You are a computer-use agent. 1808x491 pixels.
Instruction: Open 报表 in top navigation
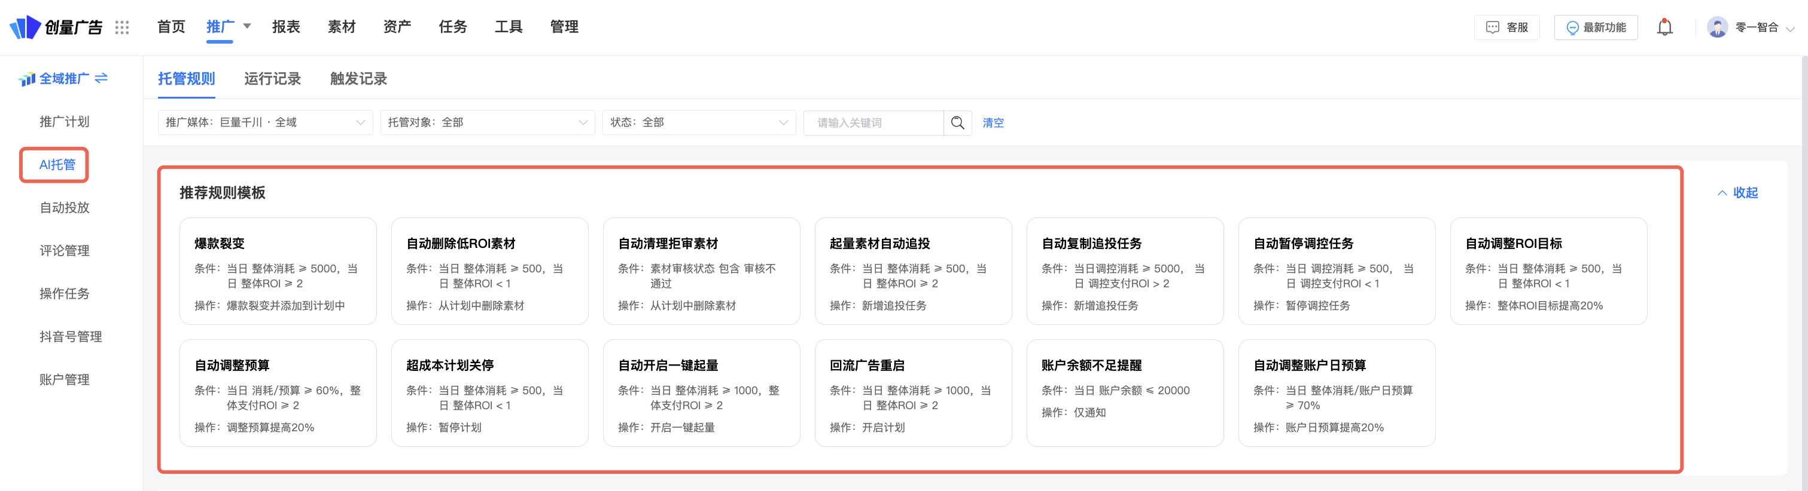[x=285, y=27]
